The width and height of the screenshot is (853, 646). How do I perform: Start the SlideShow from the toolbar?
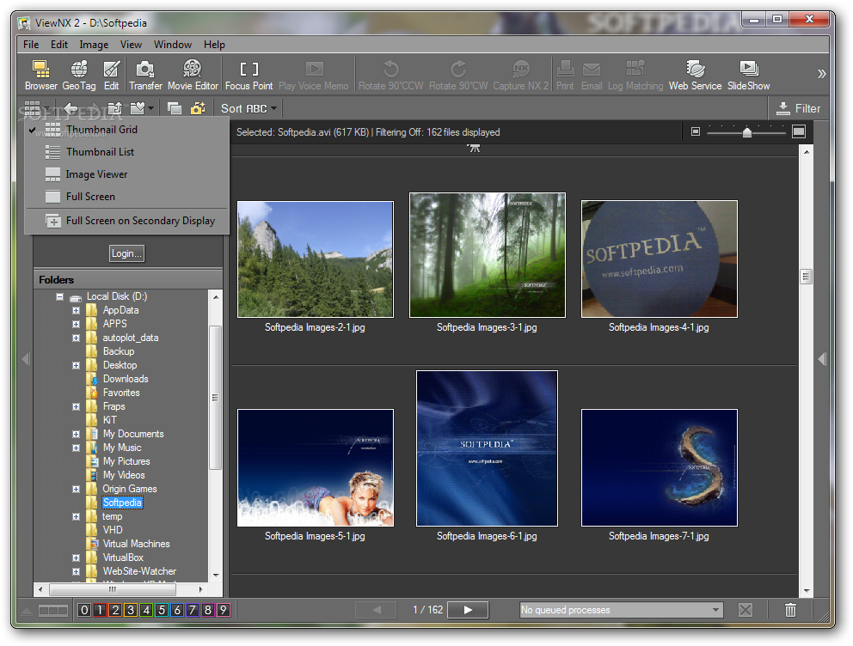coord(749,75)
